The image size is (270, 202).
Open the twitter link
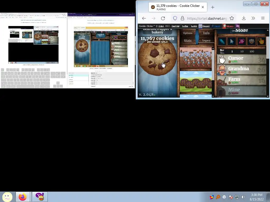[185, 26]
